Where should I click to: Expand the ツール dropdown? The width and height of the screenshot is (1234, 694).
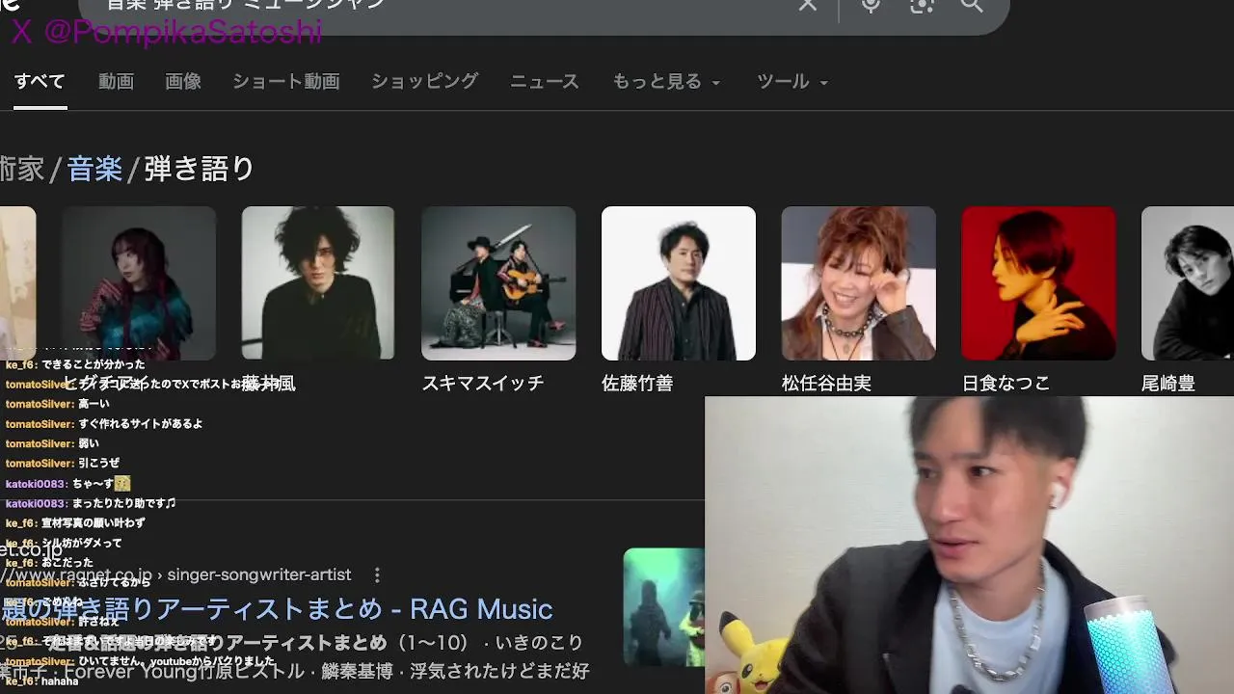pos(792,81)
